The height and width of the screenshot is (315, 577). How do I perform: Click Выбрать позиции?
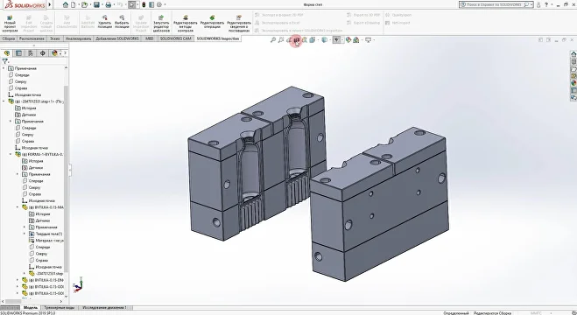click(122, 22)
